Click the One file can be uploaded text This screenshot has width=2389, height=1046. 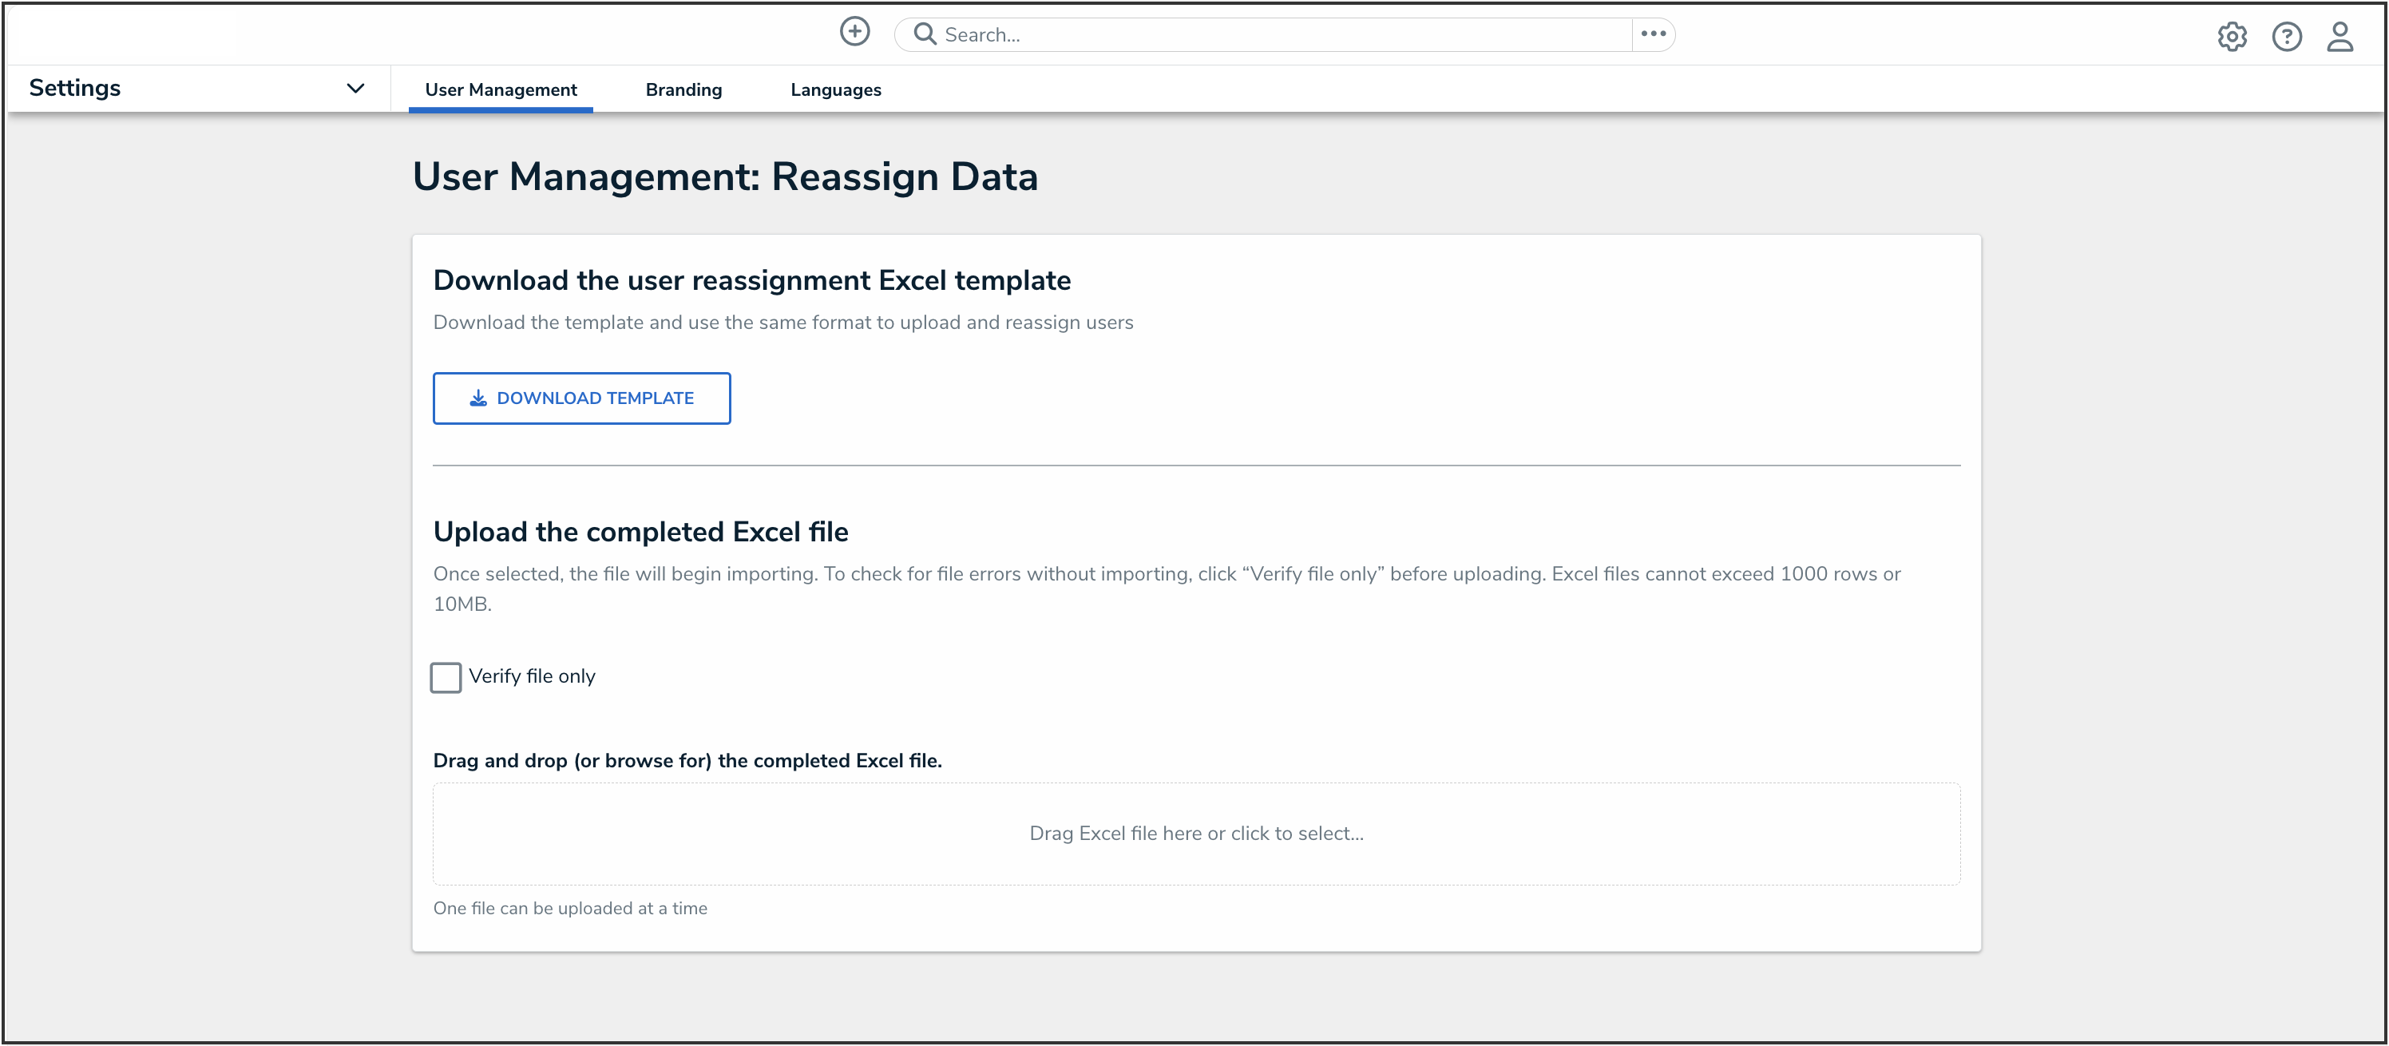pos(569,909)
